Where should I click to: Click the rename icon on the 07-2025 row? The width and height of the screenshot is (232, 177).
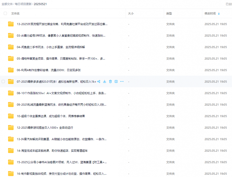(116, 81)
